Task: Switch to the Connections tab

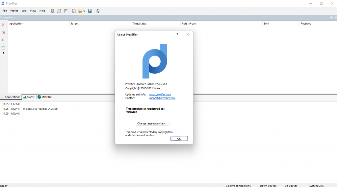Action: 11,97
